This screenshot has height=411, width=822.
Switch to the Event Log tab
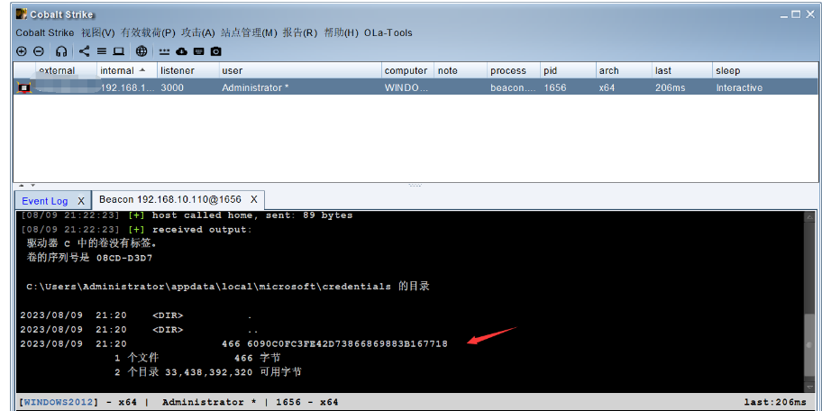tap(45, 201)
